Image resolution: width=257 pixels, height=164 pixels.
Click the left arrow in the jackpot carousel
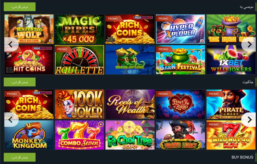click(x=11, y=120)
